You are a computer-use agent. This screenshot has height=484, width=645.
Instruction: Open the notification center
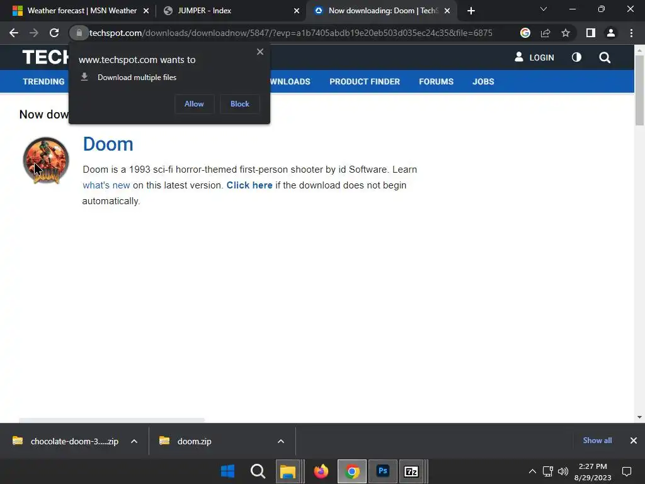627,471
